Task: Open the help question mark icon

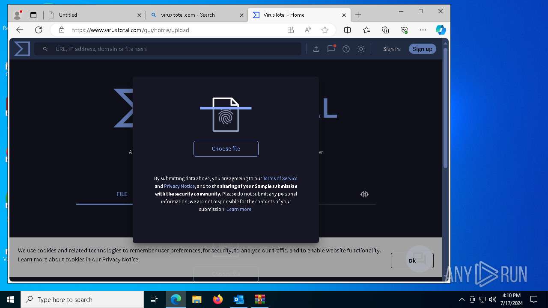Action: 346,49
